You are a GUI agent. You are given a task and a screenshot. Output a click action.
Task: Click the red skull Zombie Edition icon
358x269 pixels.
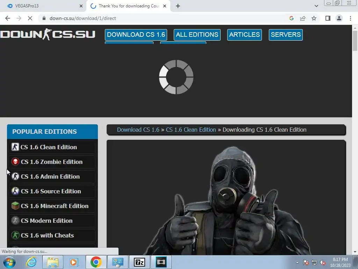(15, 162)
